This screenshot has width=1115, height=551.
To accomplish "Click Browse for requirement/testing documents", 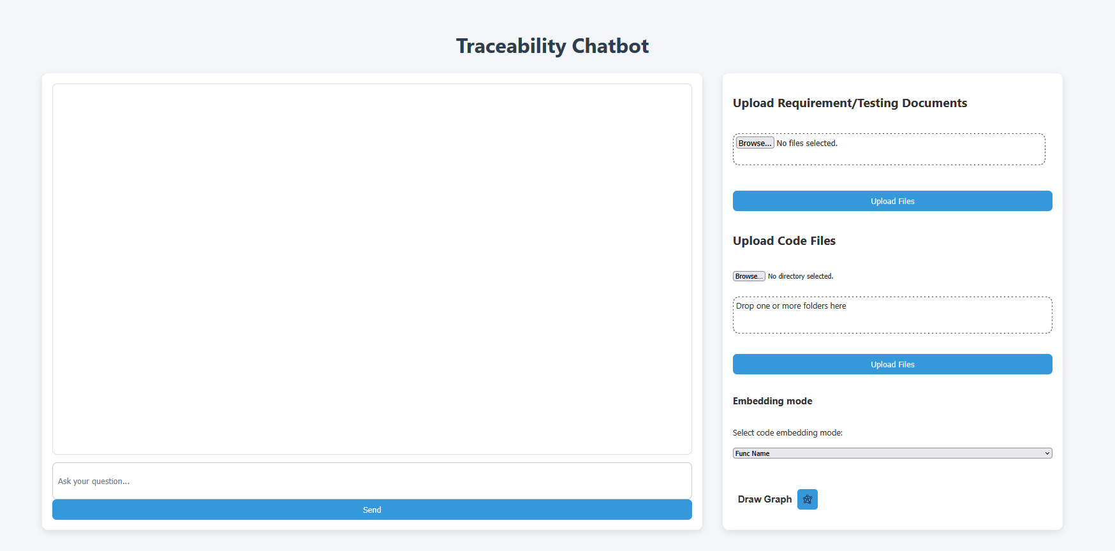I will tap(755, 143).
